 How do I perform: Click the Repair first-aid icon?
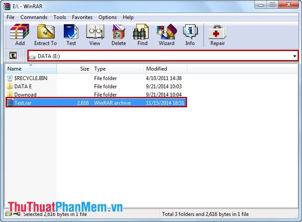tap(217, 32)
